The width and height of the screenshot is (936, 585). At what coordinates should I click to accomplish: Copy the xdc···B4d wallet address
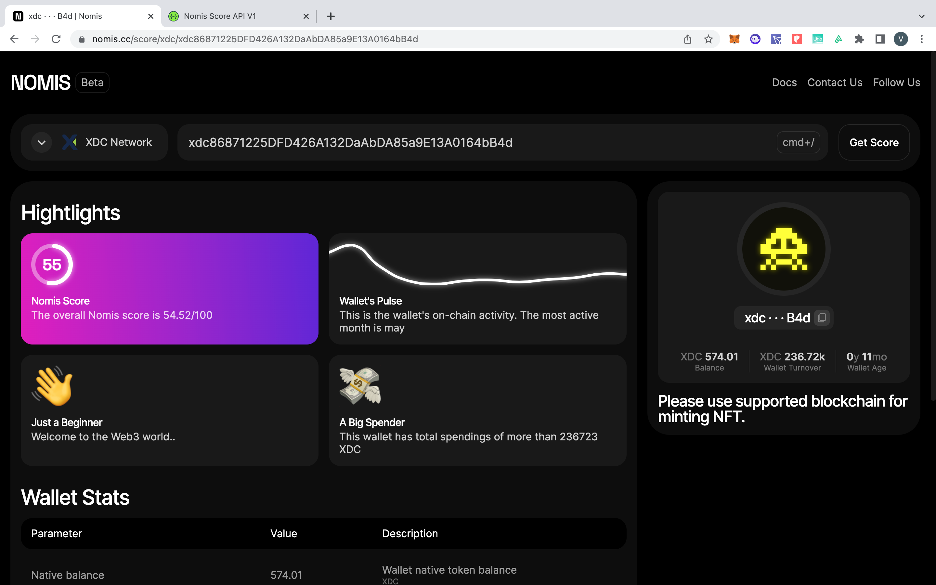[822, 318]
